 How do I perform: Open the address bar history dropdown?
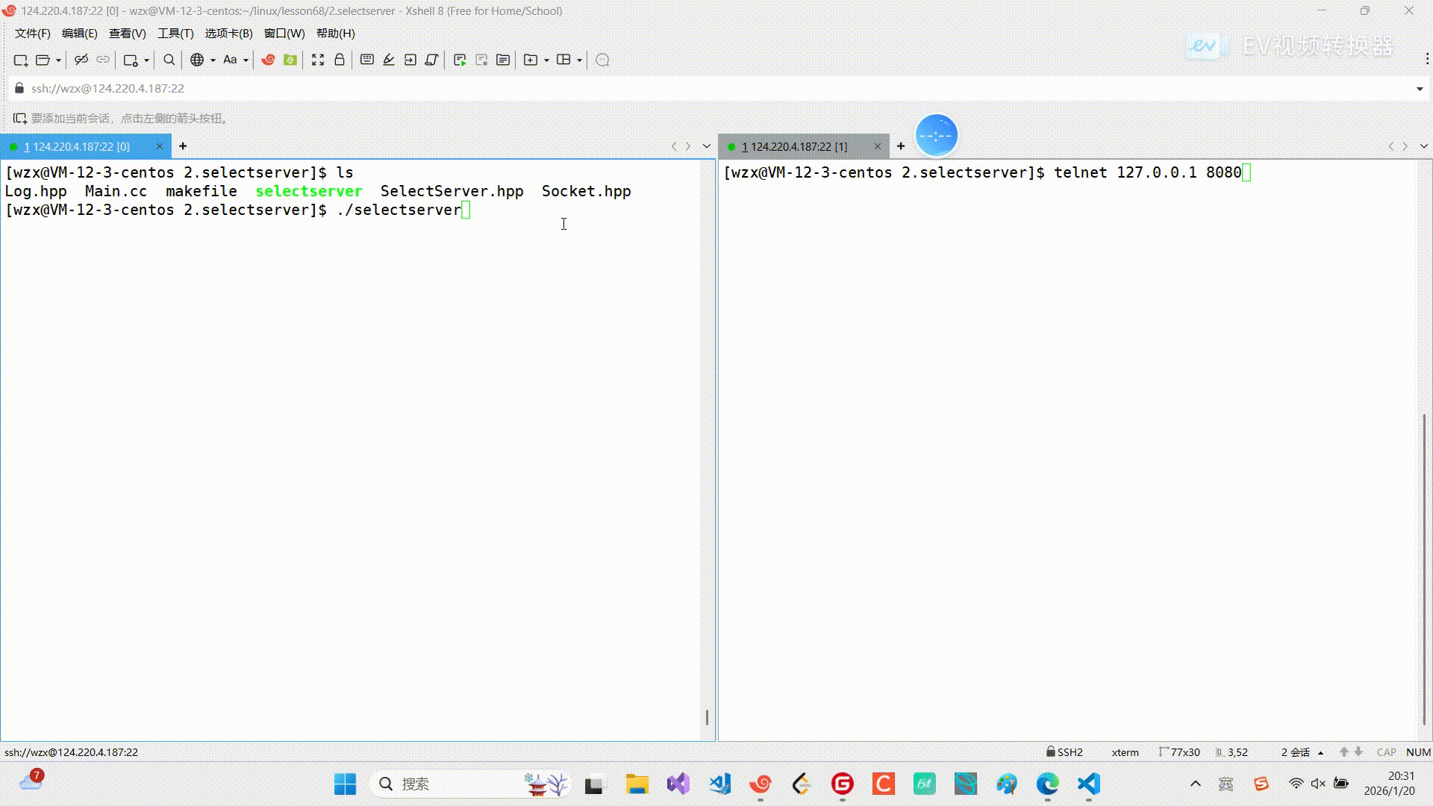coord(1419,89)
